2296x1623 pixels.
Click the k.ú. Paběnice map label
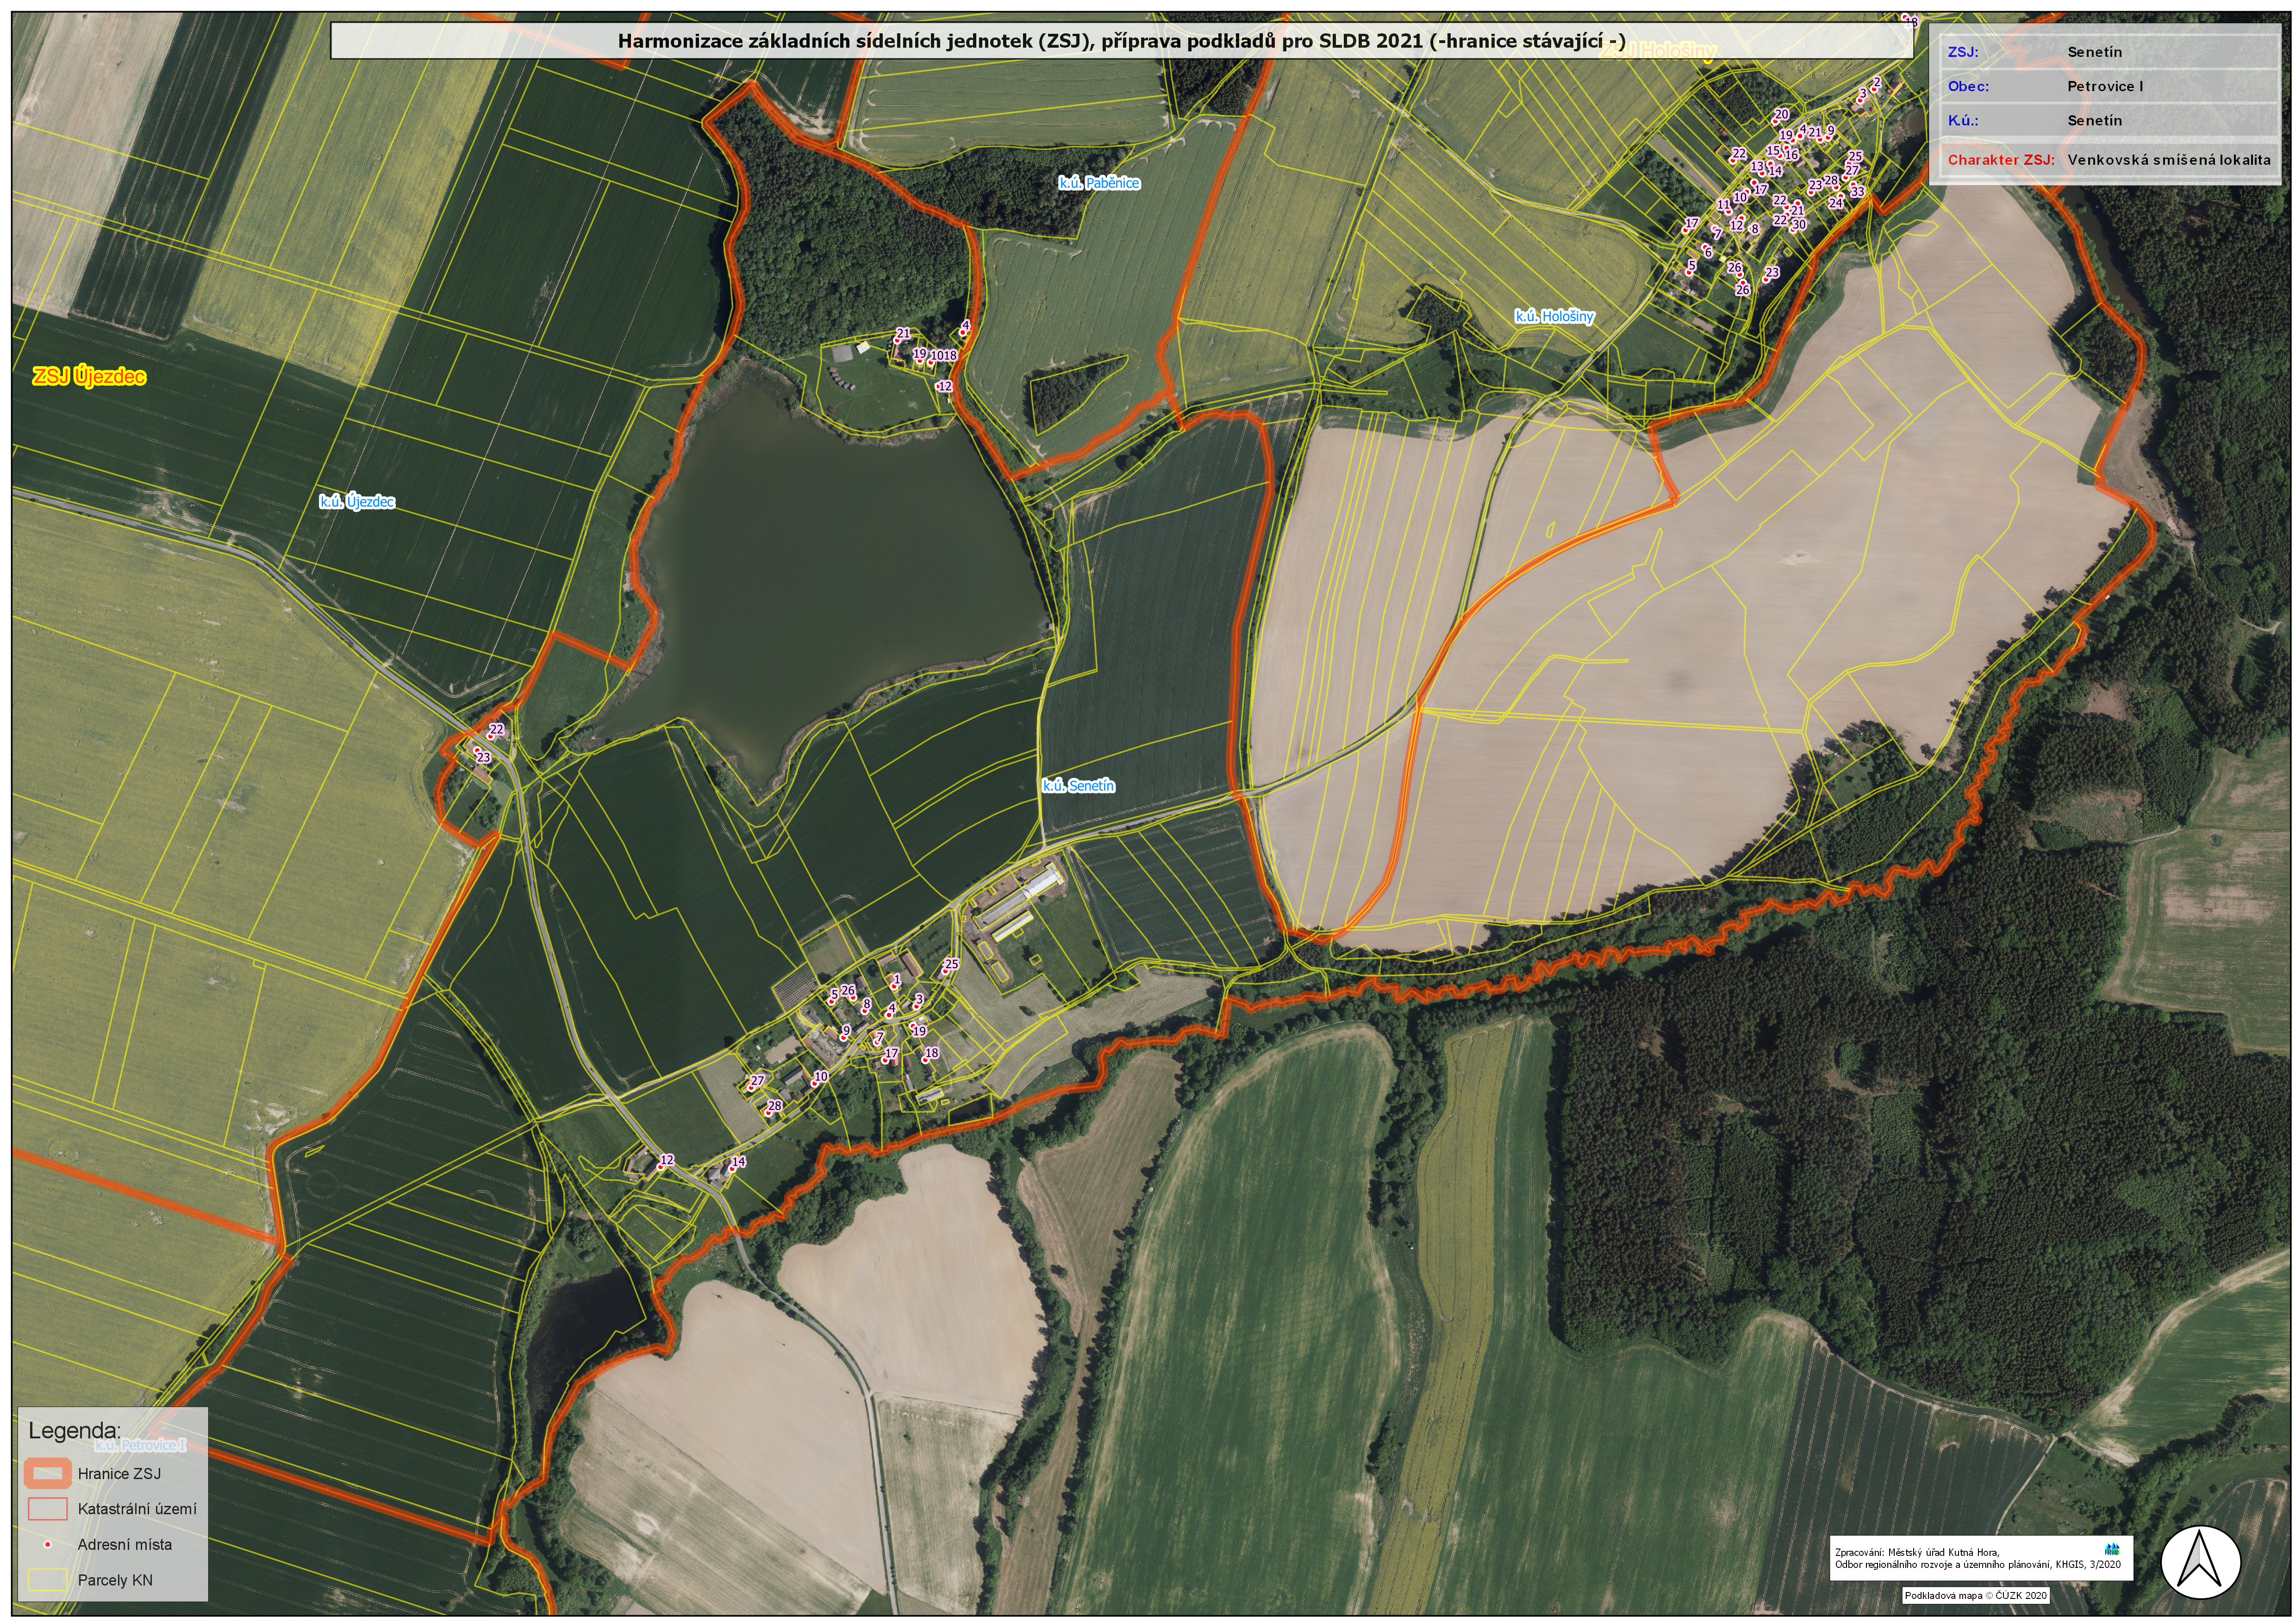click(x=1099, y=183)
